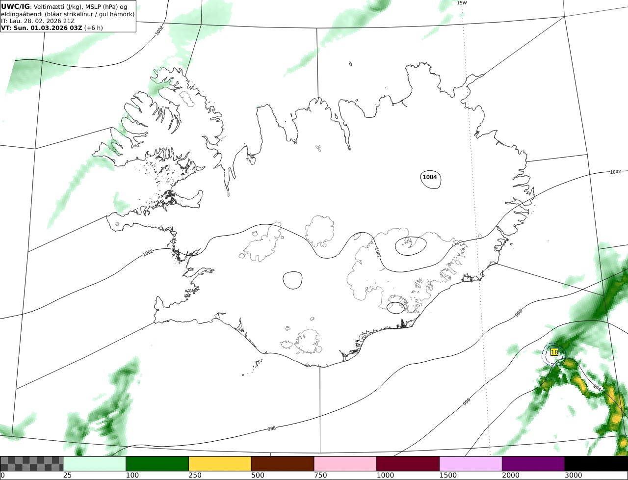Screen dimensions: 628x480
Task: Pick the dark green 100–250 legend swatch
Action: click(x=157, y=464)
